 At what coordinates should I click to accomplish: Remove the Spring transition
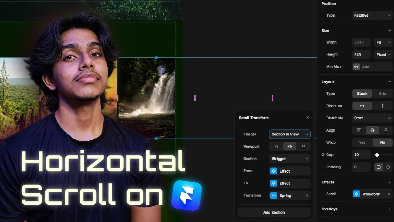click(x=307, y=195)
